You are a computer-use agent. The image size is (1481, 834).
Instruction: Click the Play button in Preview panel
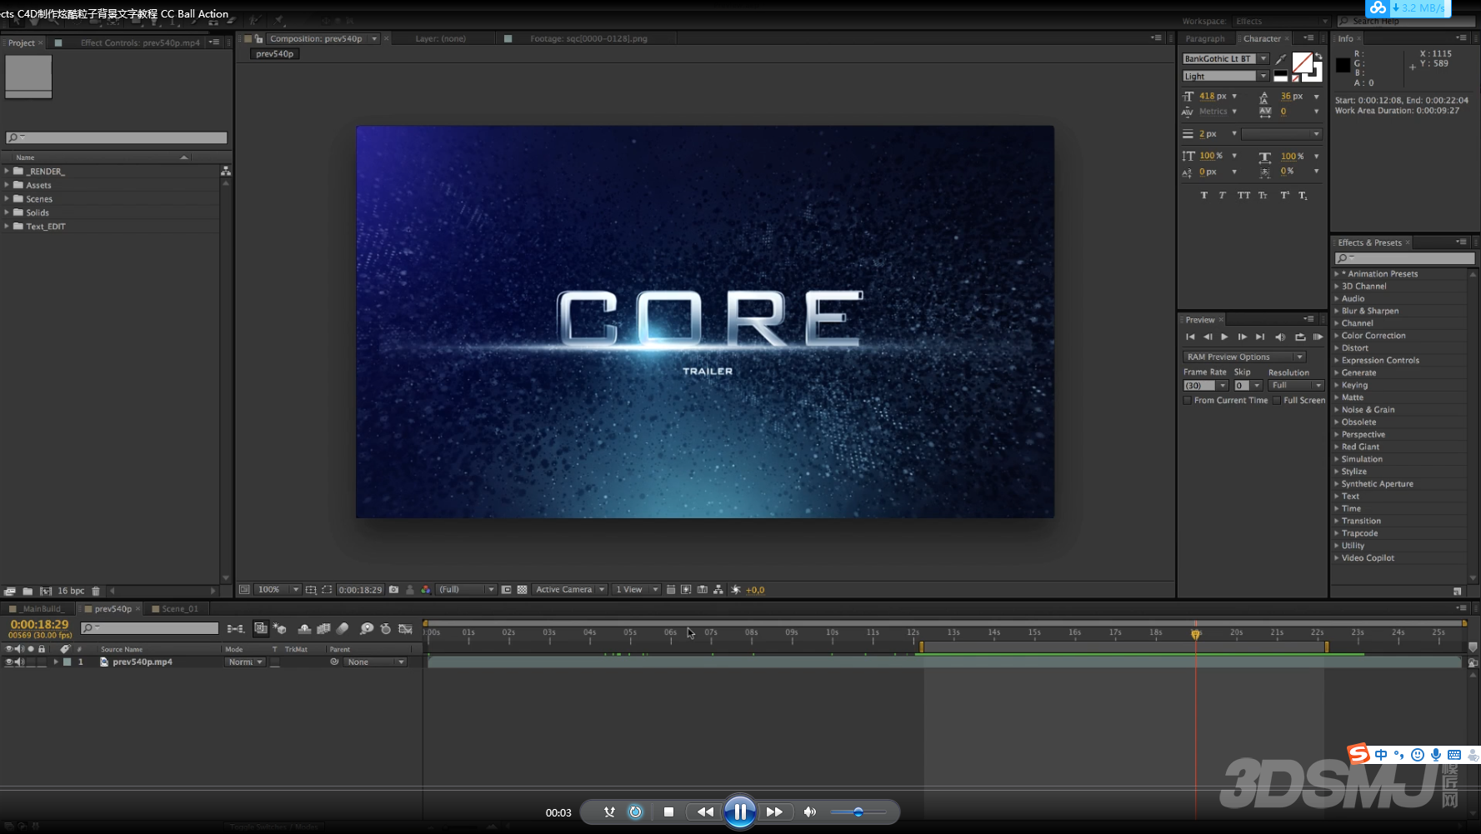click(x=1224, y=337)
